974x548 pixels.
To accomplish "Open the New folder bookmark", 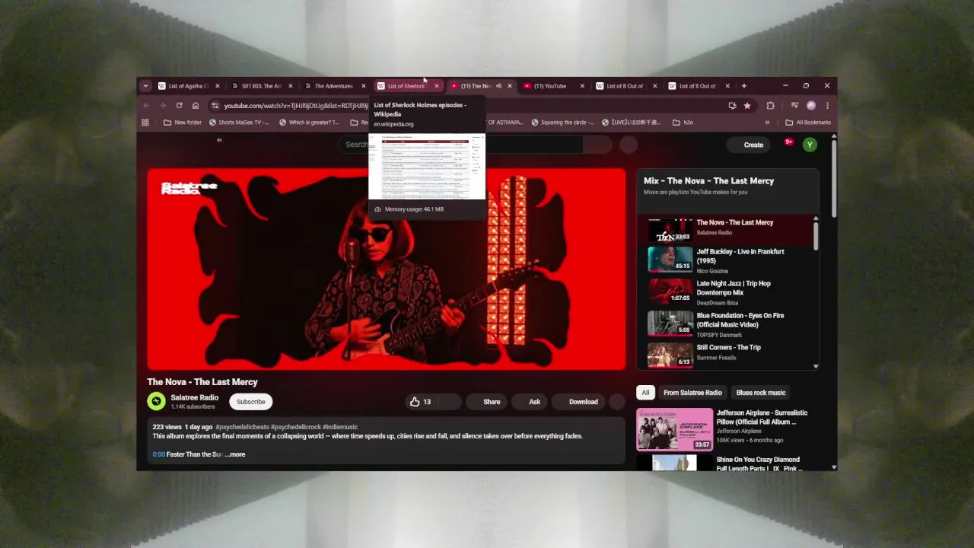I will coord(183,123).
